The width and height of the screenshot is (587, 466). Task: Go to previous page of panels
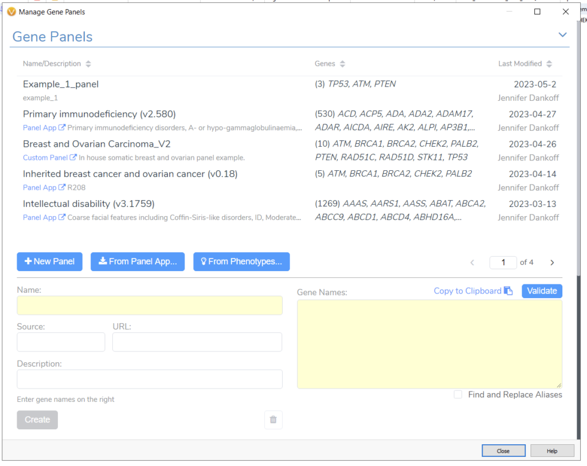(472, 263)
